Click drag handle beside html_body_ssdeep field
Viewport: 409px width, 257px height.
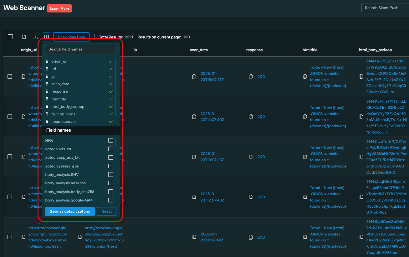pyautogui.click(x=47, y=107)
